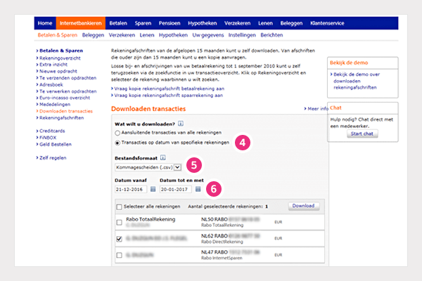This screenshot has height=281, width=422.
Task: Select Lenen in sub-navigation row
Action: 147,35
